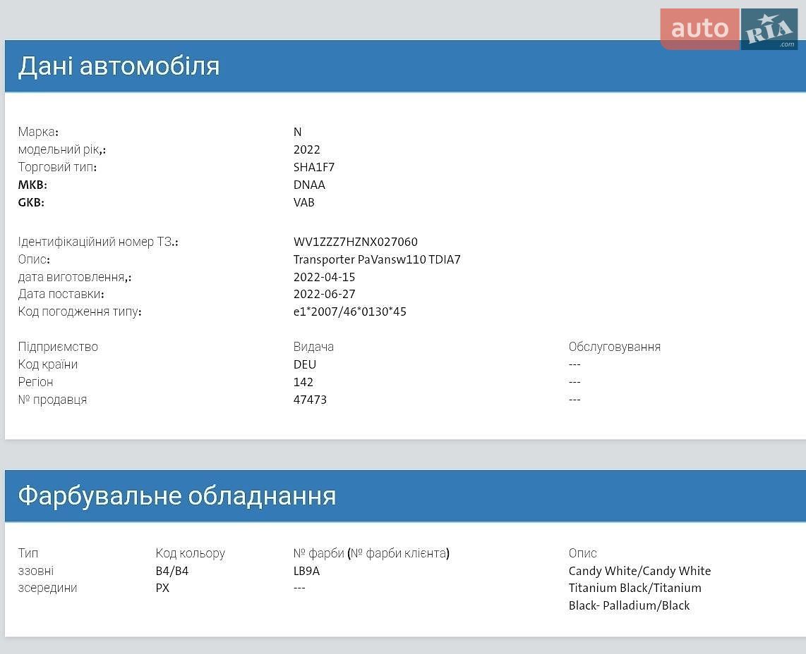Click the '---' service value in 'Код країни' row
The height and width of the screenshot is (654, 806).
coord(575,364)
